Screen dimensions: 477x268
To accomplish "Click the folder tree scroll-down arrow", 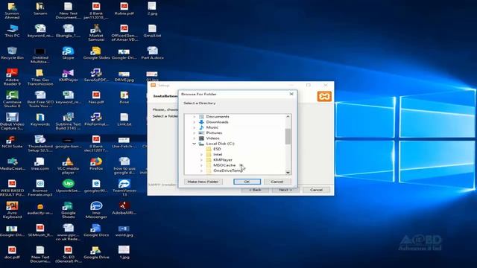I will pos(288,172).
